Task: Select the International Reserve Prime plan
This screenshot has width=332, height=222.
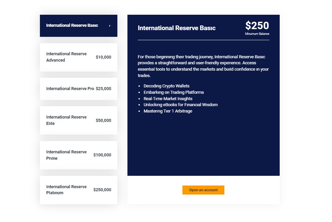Action: 78,155
